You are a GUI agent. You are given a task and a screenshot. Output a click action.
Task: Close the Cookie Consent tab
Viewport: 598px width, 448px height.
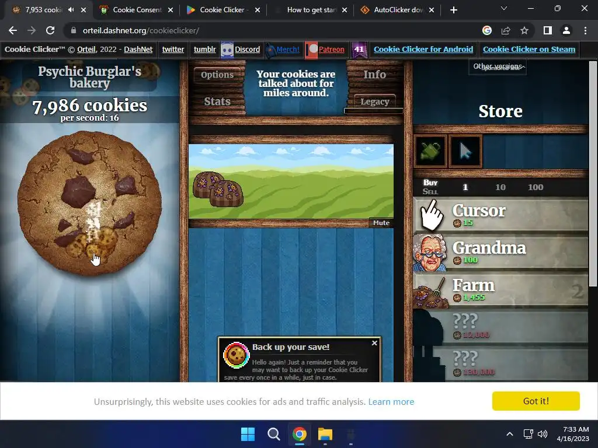[171, 10]
